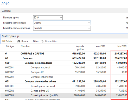This screenshot has width=128, height=100.
Task: Click feb 2019 value 15.000,00
Action: point(122,86)
